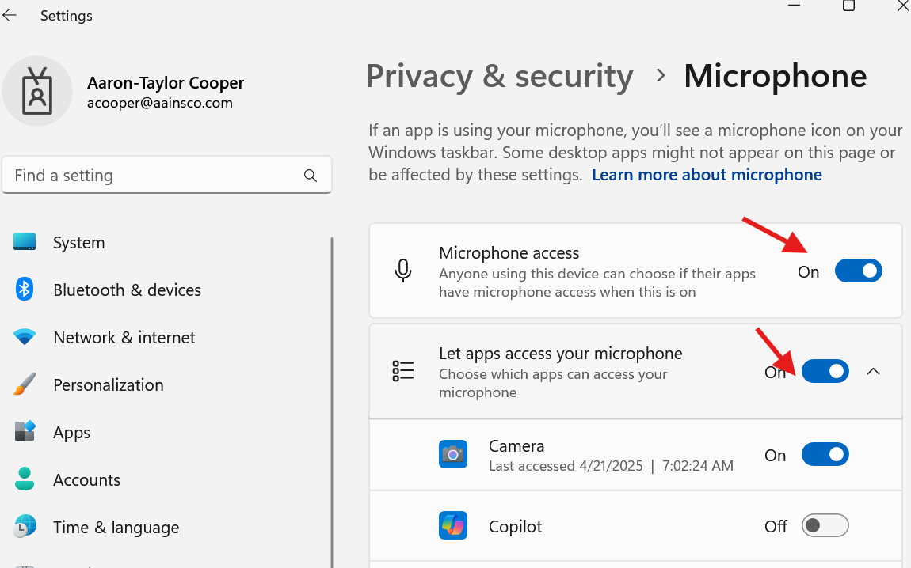Click the Find a setting search box
Screen dimensions: 911x568
(154, 176)
